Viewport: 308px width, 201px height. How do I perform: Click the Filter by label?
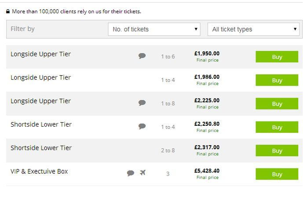tap(22, 29)
